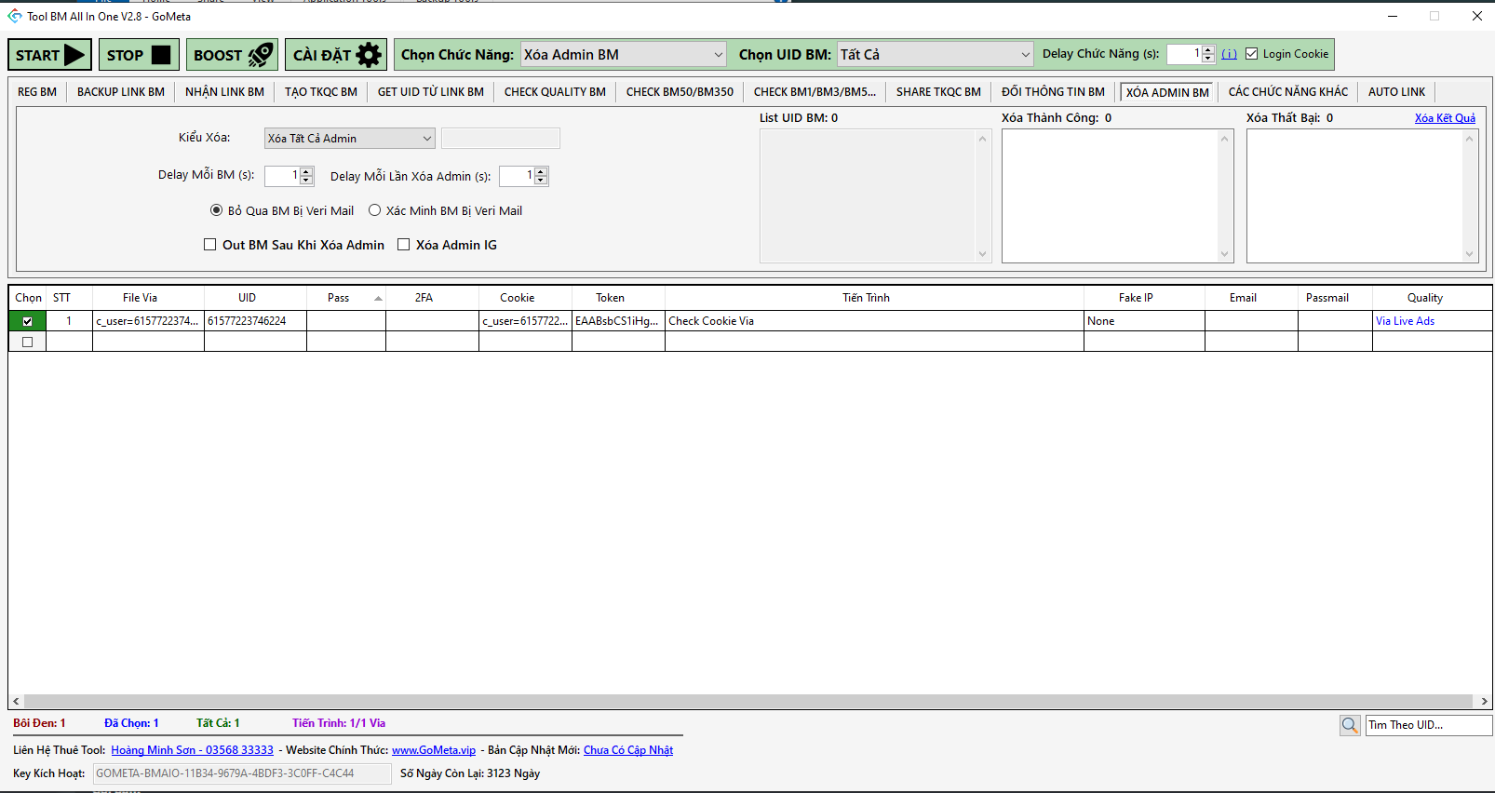Switch to SHARE TKQC BM tab

coord(938,92)
